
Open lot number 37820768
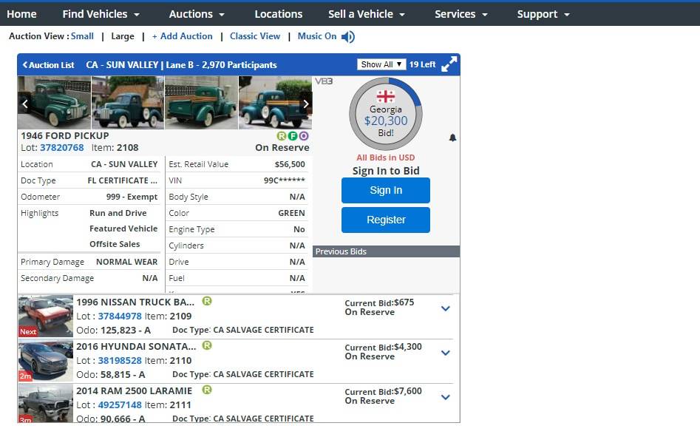pos(61,147)
